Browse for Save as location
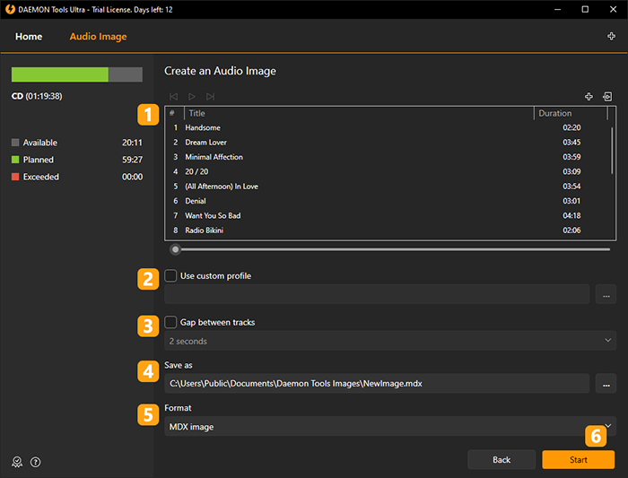The width and height of the screenshot is (628, 478). click(x=606, y=384)
